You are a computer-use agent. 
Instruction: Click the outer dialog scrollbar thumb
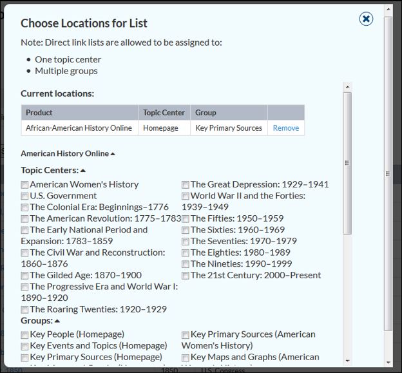pyautogui.click(x=388, y=174)
